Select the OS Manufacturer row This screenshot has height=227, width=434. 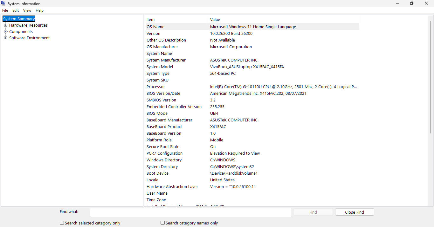(x=252, y=47)
